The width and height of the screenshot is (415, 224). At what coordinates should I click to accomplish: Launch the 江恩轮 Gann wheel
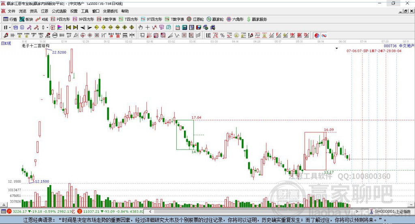[x=195, y=19]
